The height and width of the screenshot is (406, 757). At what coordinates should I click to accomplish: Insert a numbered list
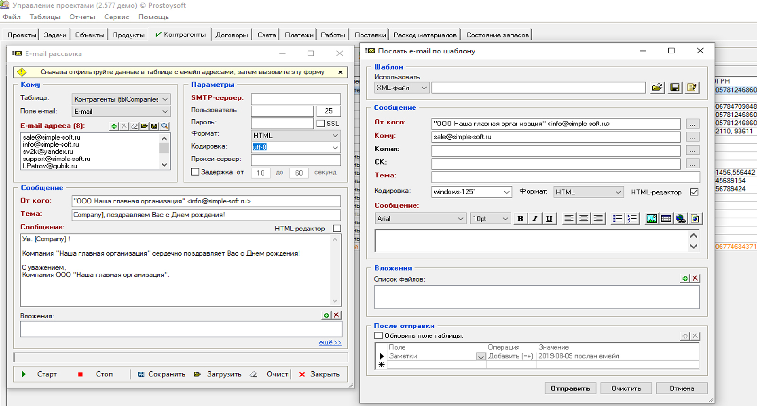[633, 219]
